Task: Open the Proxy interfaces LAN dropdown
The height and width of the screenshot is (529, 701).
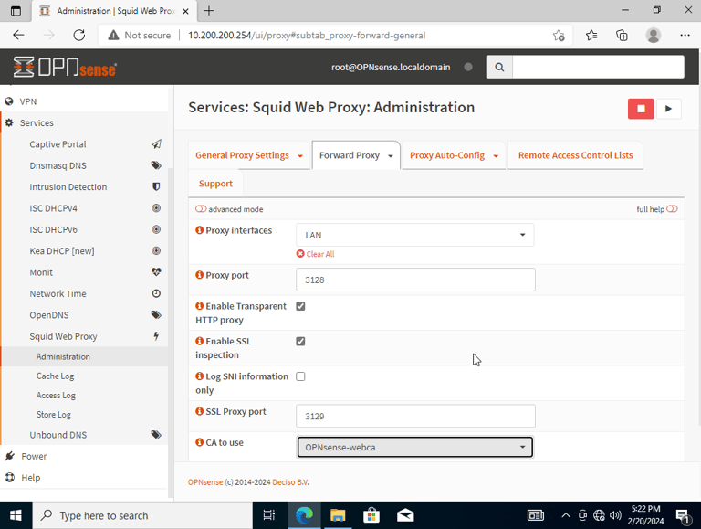Action: (415, 235)
